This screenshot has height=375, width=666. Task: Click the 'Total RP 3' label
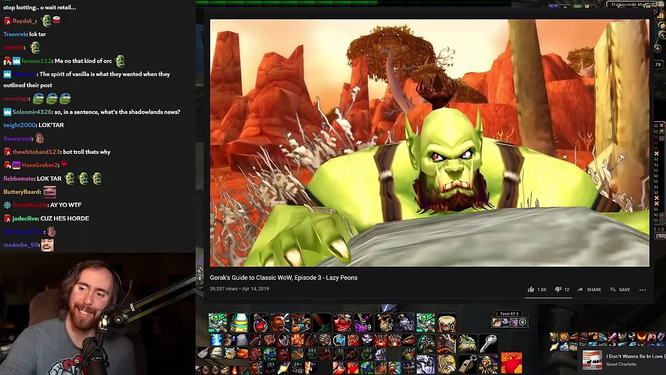[509, 314]
